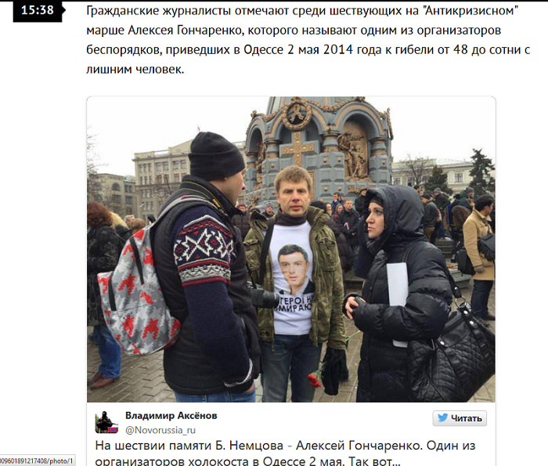The width and height of the screenshot is (548, 466).
Task: Click the Twitter bird icon
Action: coord(442,417)
